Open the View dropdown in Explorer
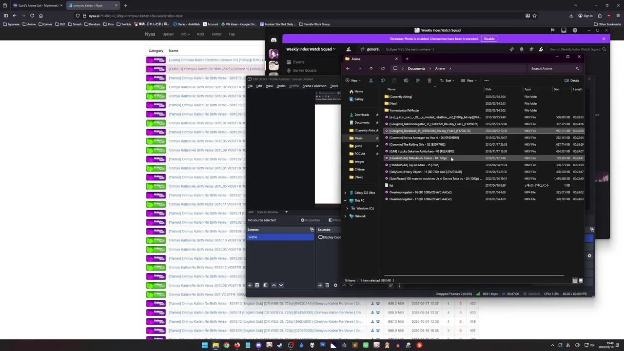This screenshot has width=624, height=351. click(470, 80)
